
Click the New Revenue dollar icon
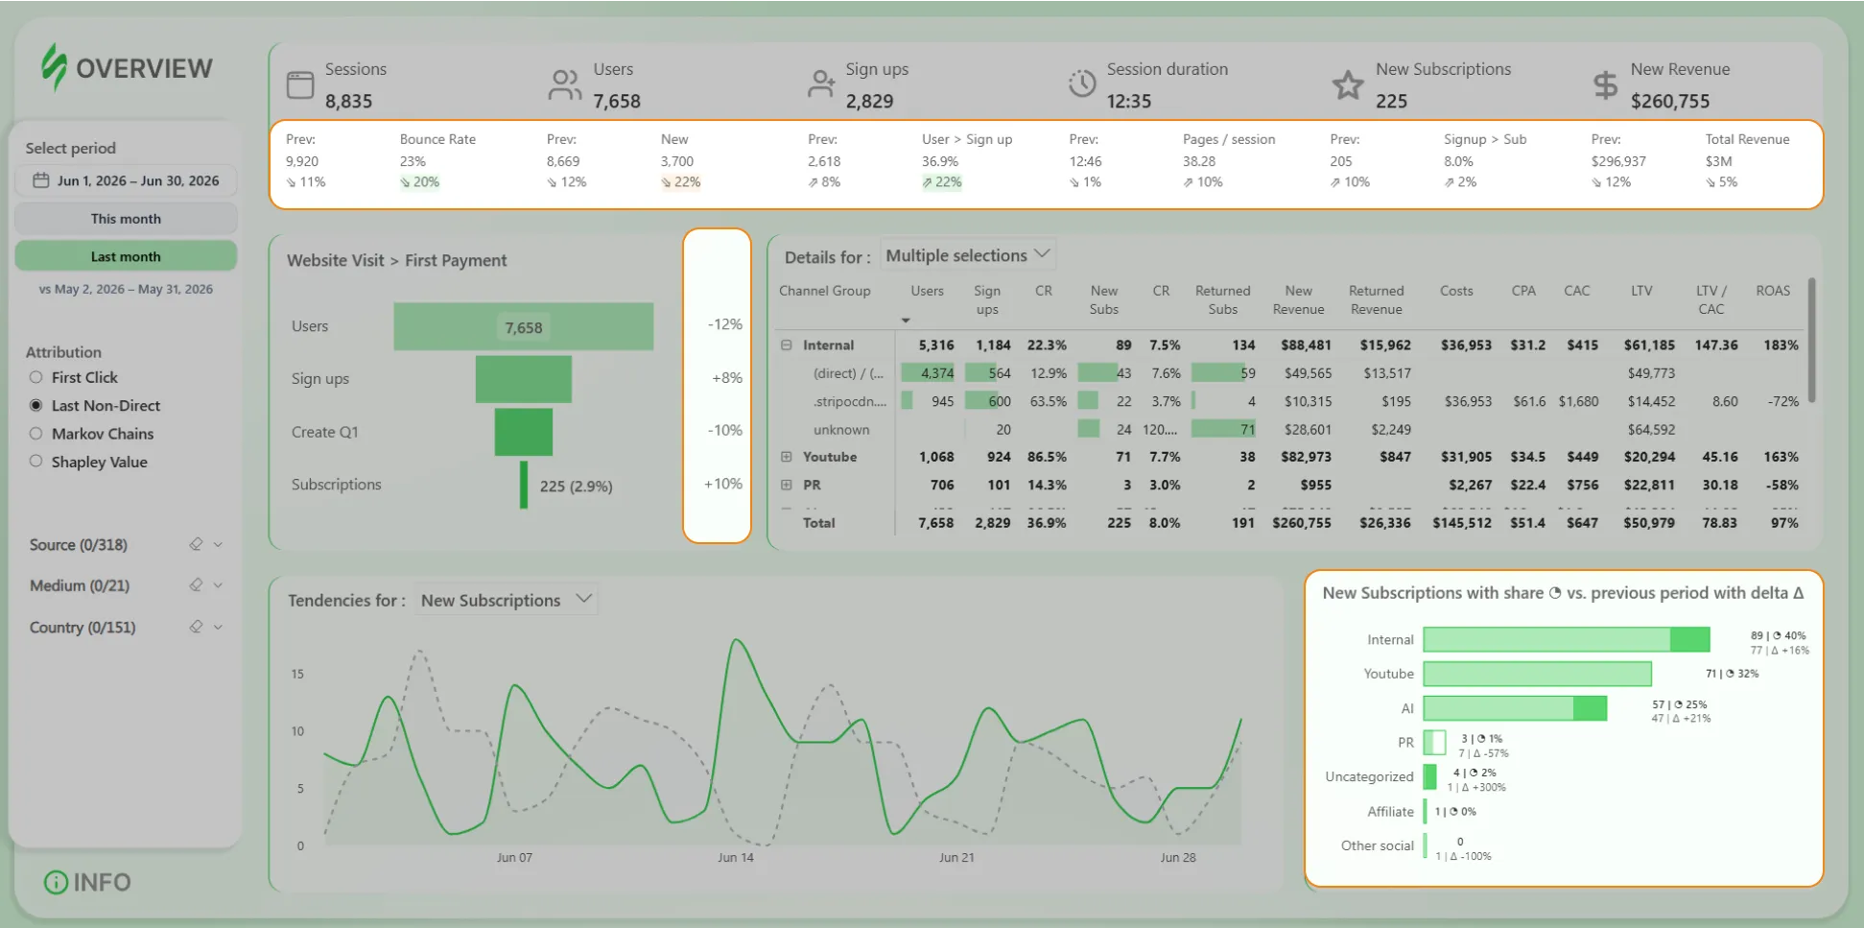(x=1605, y=85)
